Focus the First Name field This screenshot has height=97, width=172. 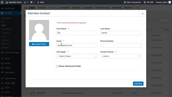[77, 33]
